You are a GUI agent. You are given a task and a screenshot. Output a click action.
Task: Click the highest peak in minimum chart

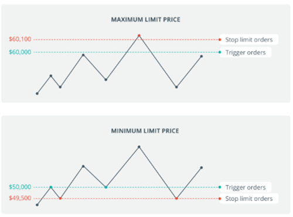point(139,147)
